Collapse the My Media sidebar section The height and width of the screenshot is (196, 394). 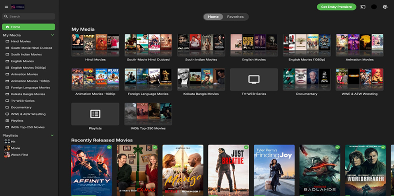click(52, 35)
